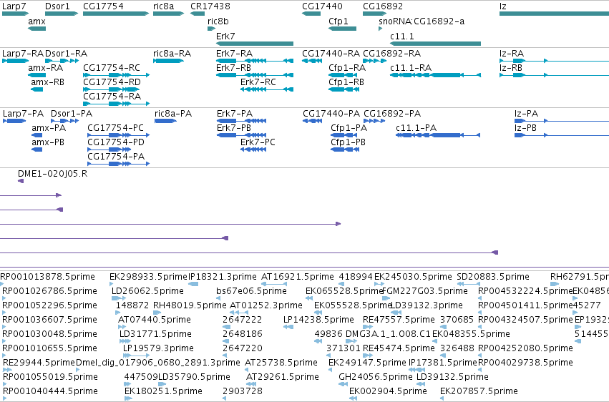Screen dimensions: 609x402
Task: Click the amx gene label
Action: click(37, 21)
